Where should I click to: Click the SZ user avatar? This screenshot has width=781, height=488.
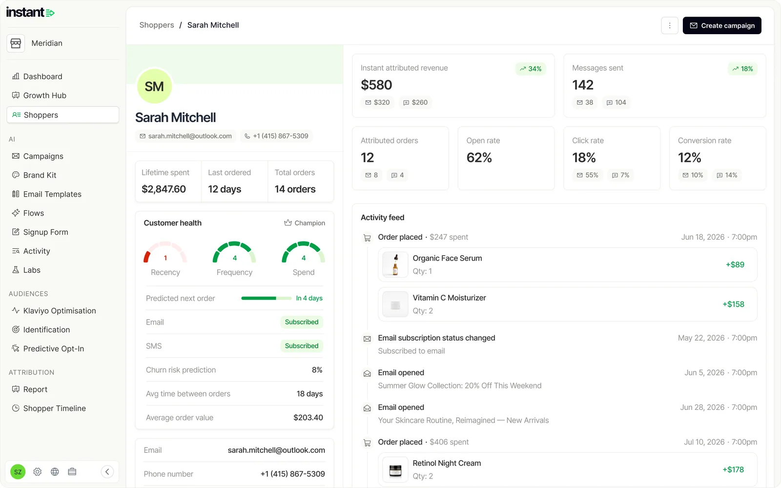point(18,471)
